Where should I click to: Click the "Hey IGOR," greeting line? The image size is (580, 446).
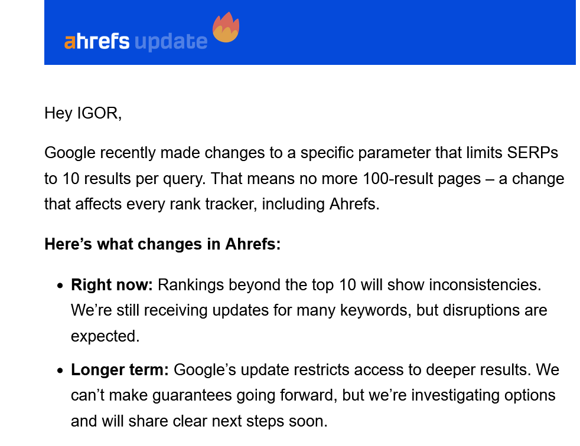click(83, 113)
